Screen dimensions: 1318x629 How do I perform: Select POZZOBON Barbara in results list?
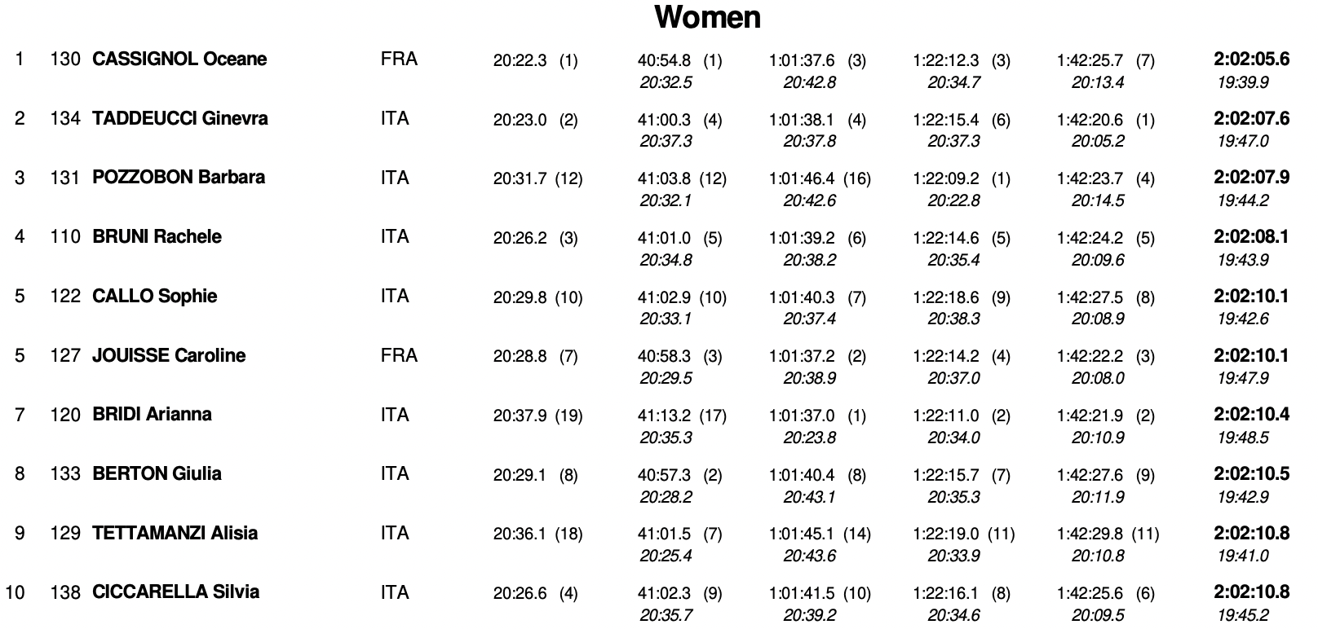179,177
